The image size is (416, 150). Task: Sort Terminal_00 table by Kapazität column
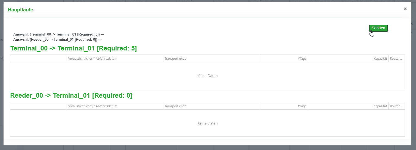(380, 59)
